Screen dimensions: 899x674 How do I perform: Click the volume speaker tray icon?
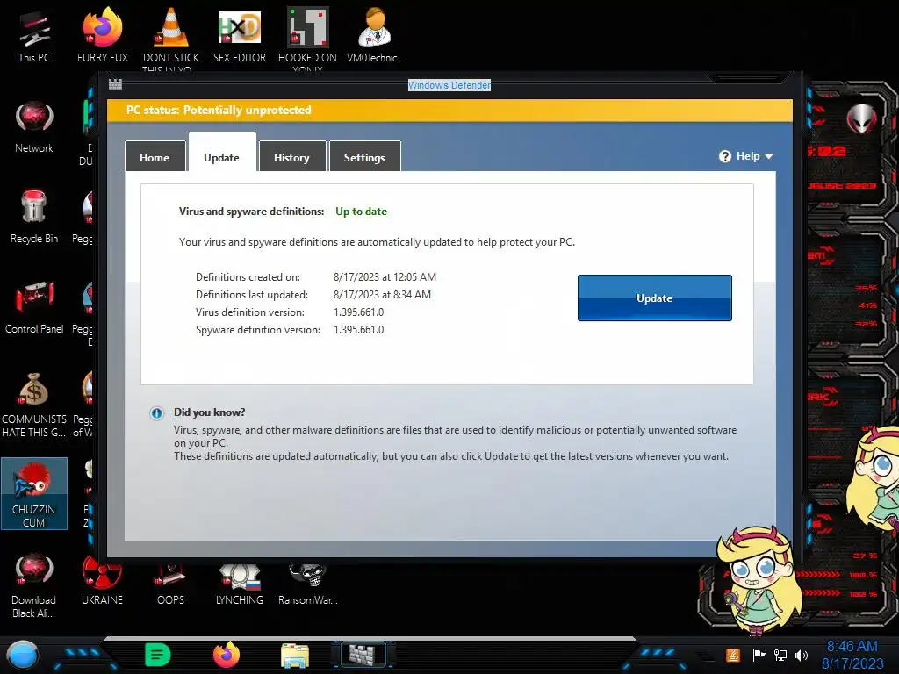[x=802, y=655]
